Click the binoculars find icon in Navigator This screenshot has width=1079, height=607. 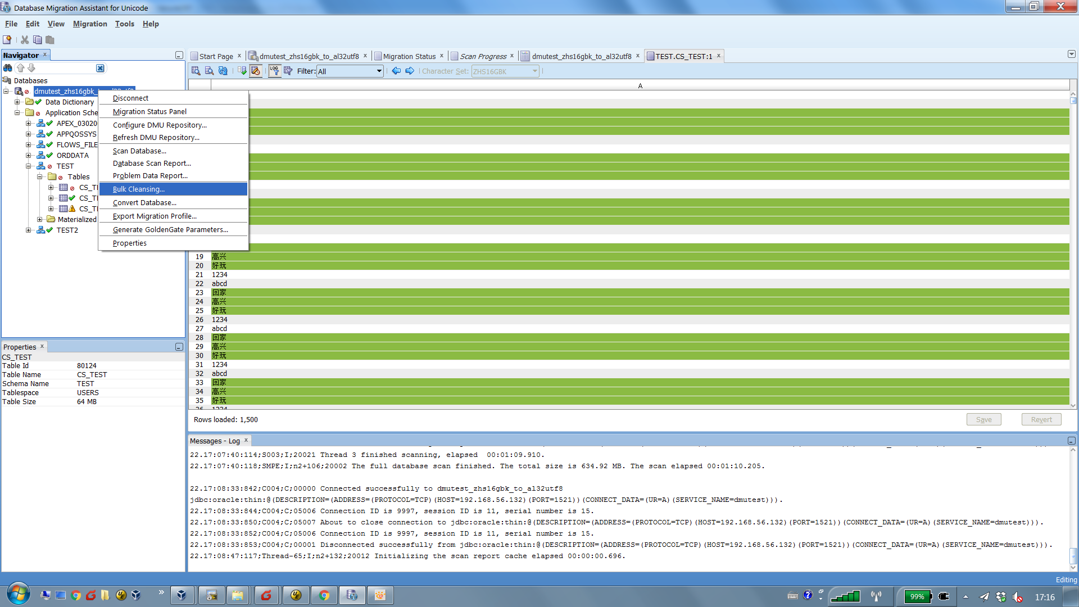[x=8, y=68]
